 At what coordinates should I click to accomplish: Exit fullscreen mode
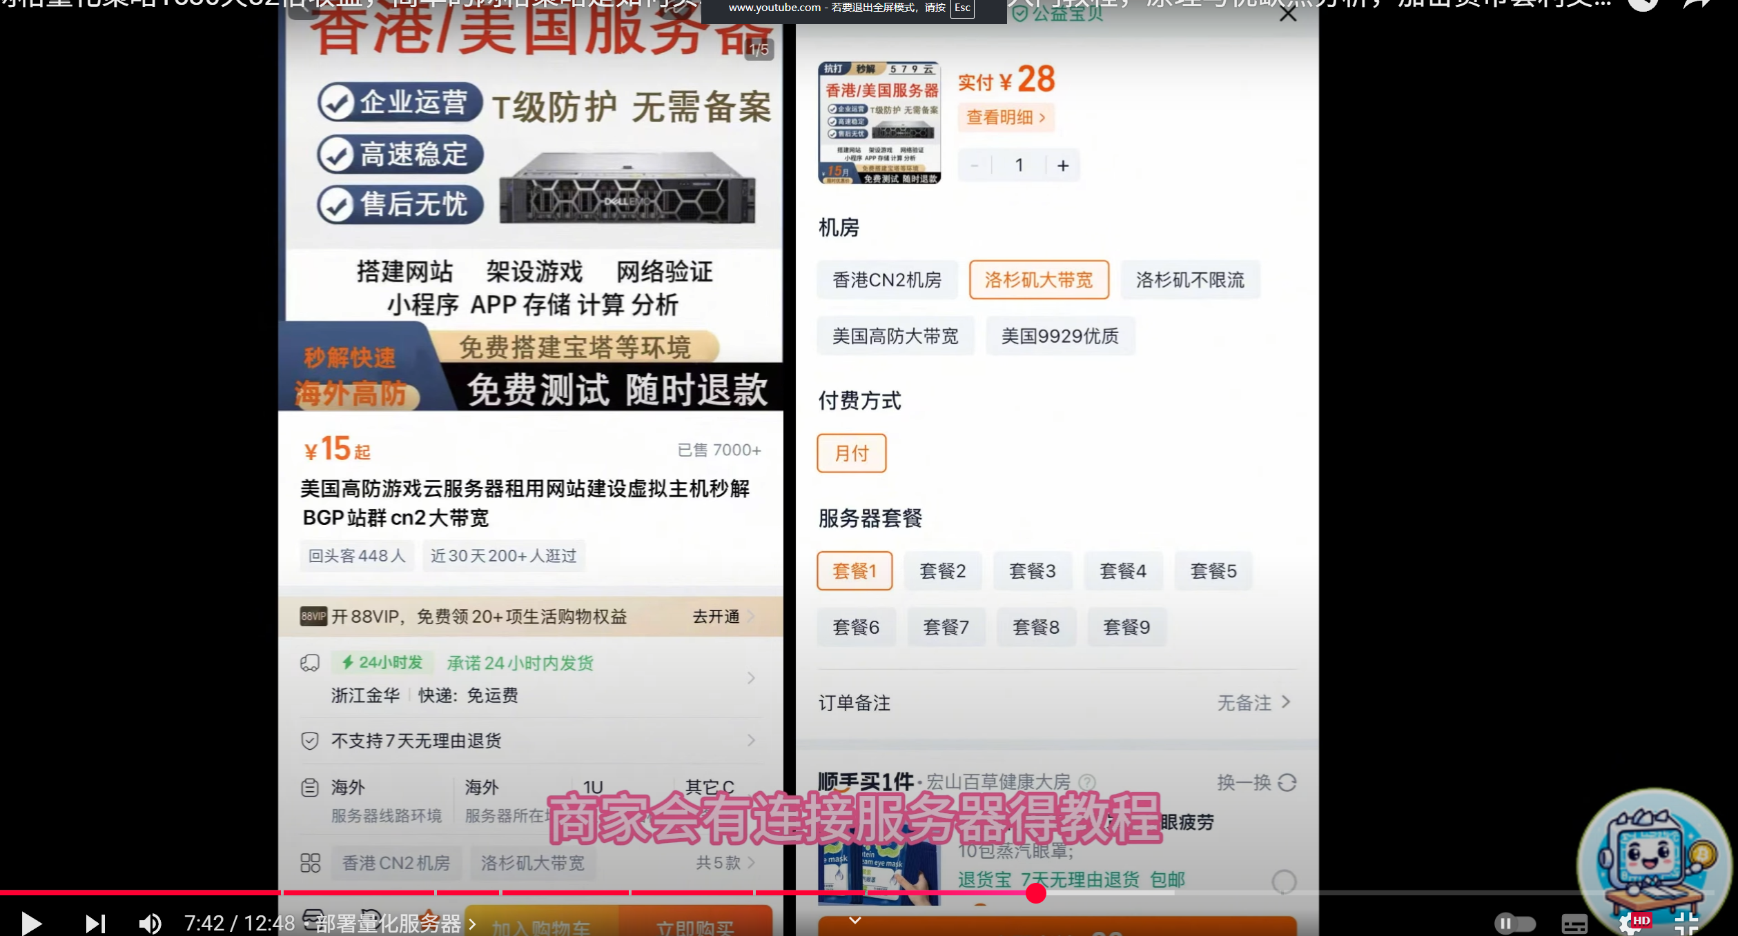pyautogui.click(x=1686, y=923)
